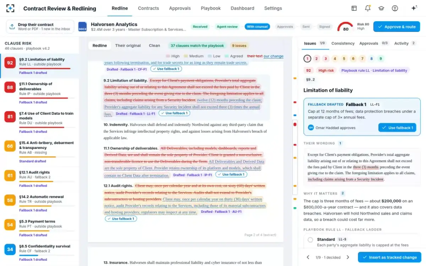Click Approve & route button
Image resolution: width=426 pixels, height=266 pixels.
[x=397, y=27]
